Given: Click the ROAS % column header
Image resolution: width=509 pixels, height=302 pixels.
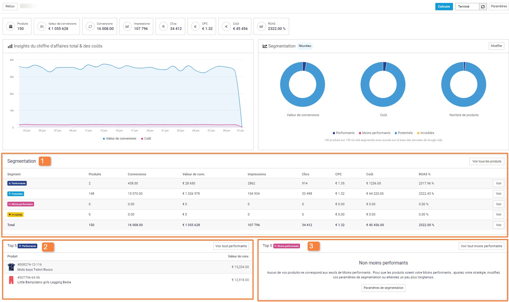Looking at the screenshot, I should (424, 174).
